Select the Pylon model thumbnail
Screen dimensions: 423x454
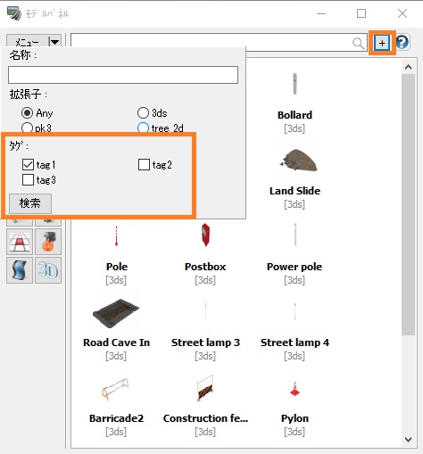coord(294,389)
